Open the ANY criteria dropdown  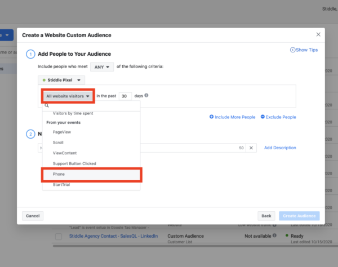coord(102,66)
